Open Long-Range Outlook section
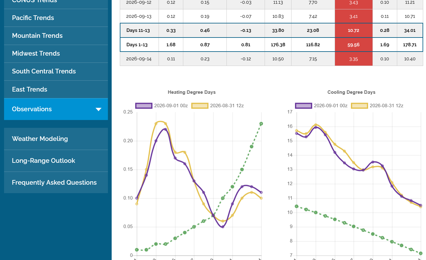 click(x=56, y=161)
